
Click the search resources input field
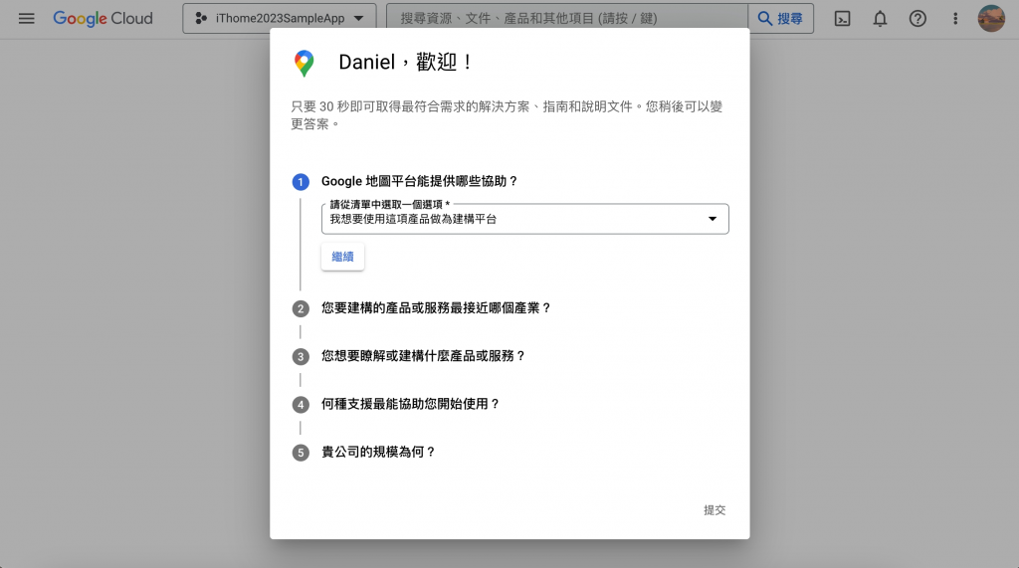566,18
